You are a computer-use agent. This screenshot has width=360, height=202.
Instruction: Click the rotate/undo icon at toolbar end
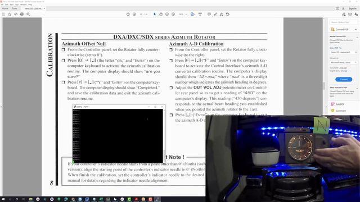(227, 14)
